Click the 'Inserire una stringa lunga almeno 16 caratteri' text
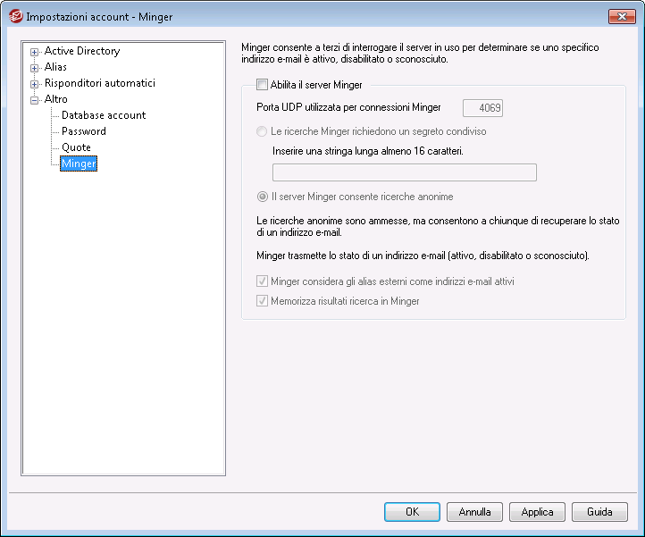Viewport: 645px width, 537px height. pyautogui.click(x=368, y=151)
